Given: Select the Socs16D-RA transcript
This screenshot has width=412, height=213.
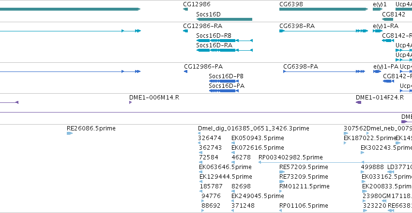Looking at the screenshot, I should click(x=224, y=50).
